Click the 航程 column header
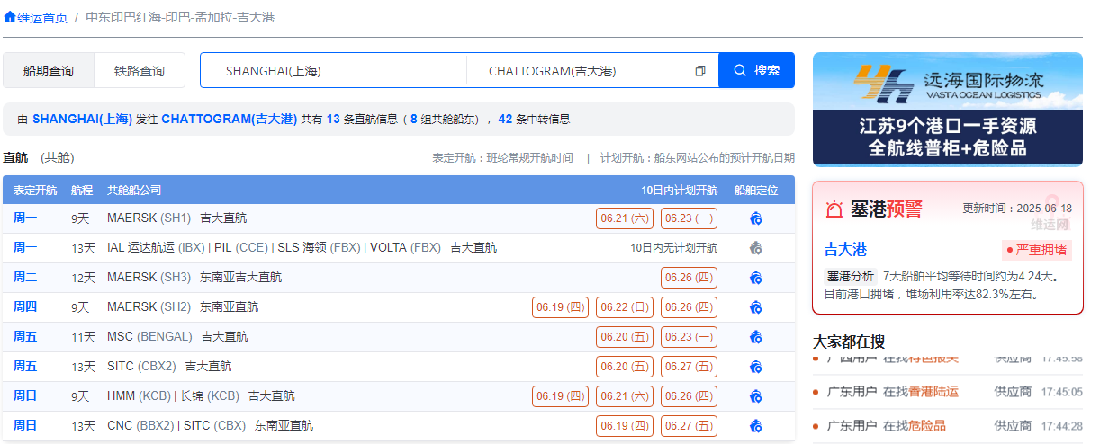Image resolution: width=1109 pixels, height=444 pixels. tap(82, 191)
